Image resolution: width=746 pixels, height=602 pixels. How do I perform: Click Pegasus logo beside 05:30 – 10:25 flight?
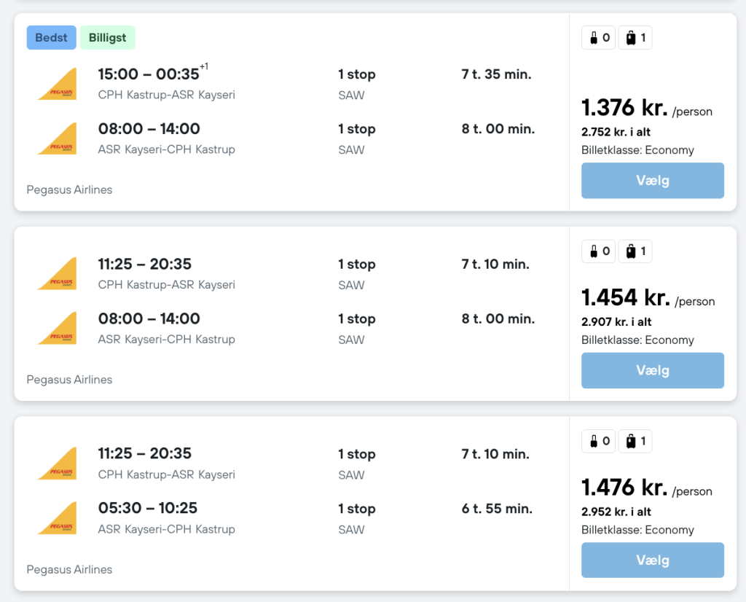coord(58,517)
